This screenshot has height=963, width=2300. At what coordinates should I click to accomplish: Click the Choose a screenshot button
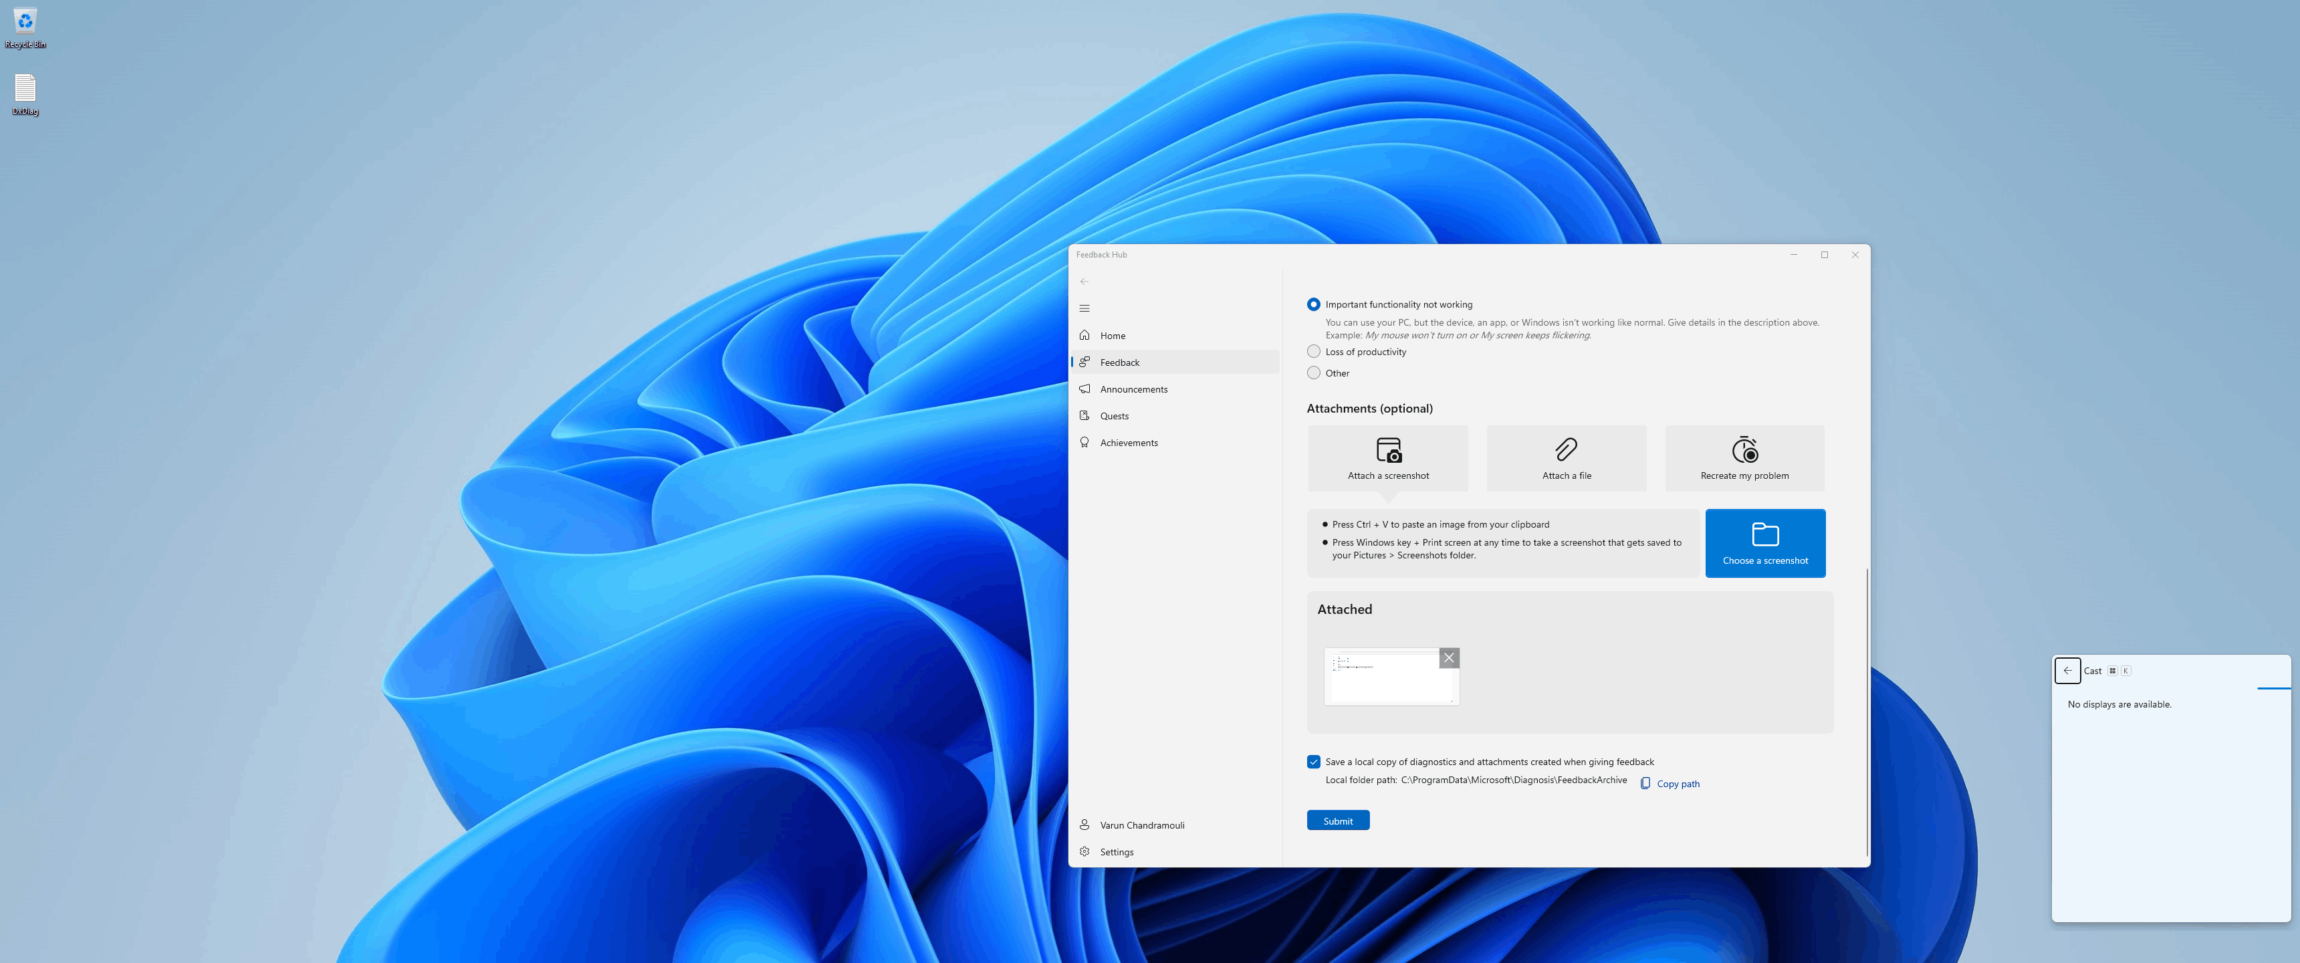pyautogui.click(x=1764, y=543)
